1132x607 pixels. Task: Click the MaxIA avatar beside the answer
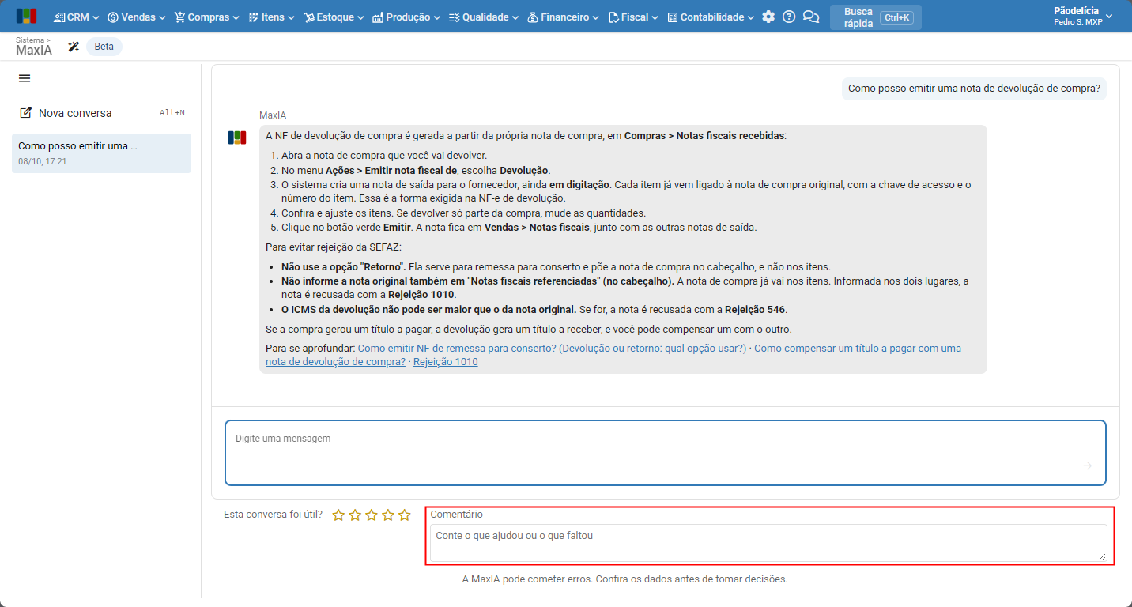pos(237,138)
